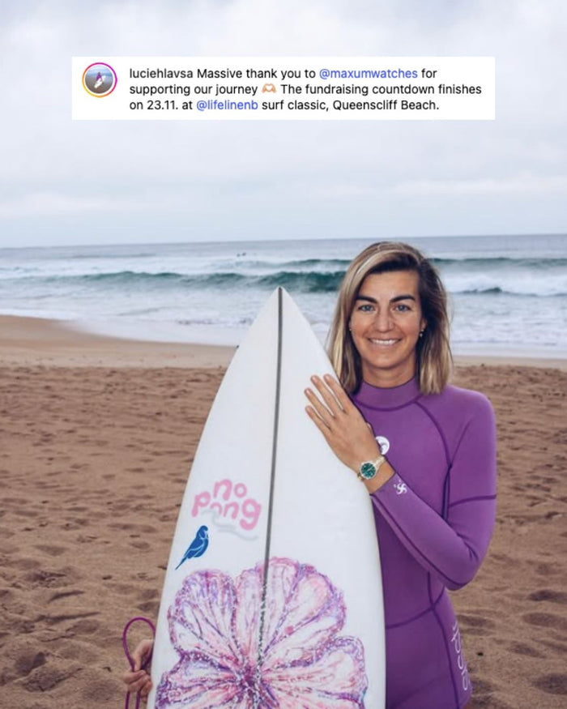Open the luciehlavsa profile avatar
The height and width of the screenshot is (709, 567).
pos(100,80)
